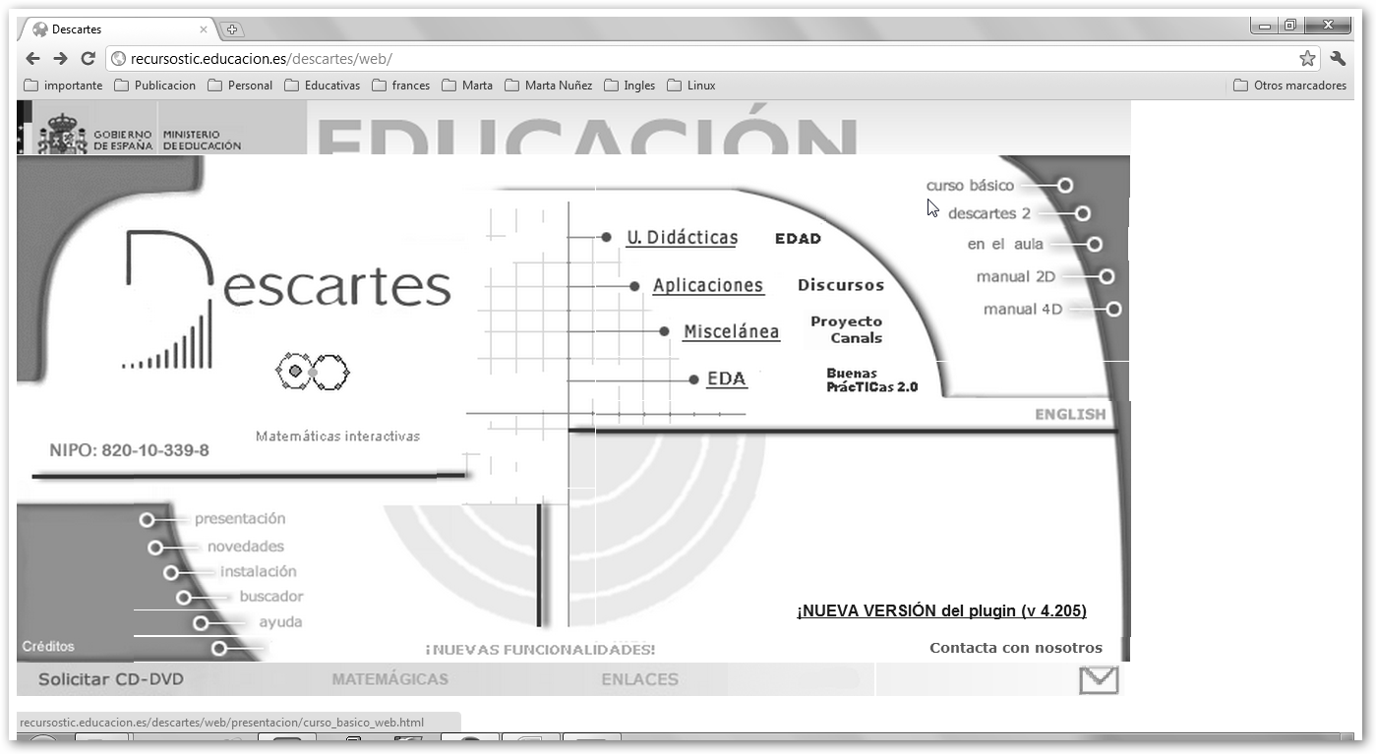Screen dimensions: 1376x754
Task: Open the Educativas bookmarks folder
Action: [x=322, y=86]
